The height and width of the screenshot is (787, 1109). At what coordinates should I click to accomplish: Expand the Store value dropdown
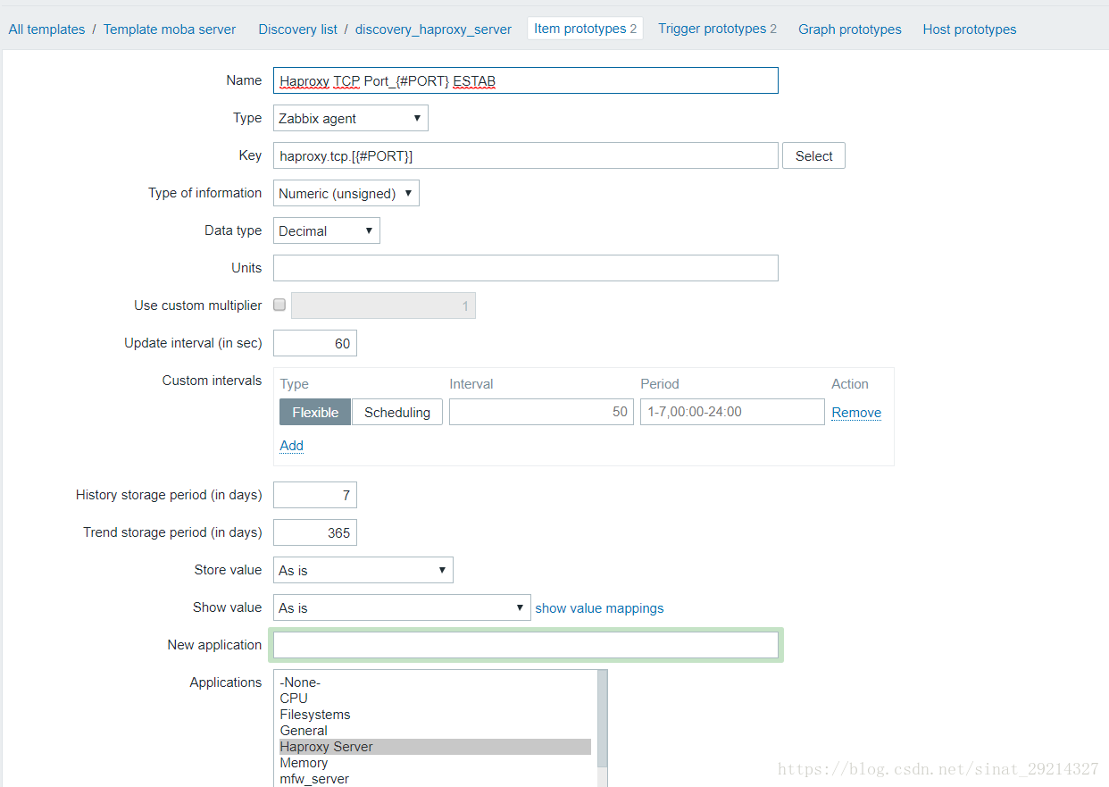pyautogui.click(x=363, y=570)
